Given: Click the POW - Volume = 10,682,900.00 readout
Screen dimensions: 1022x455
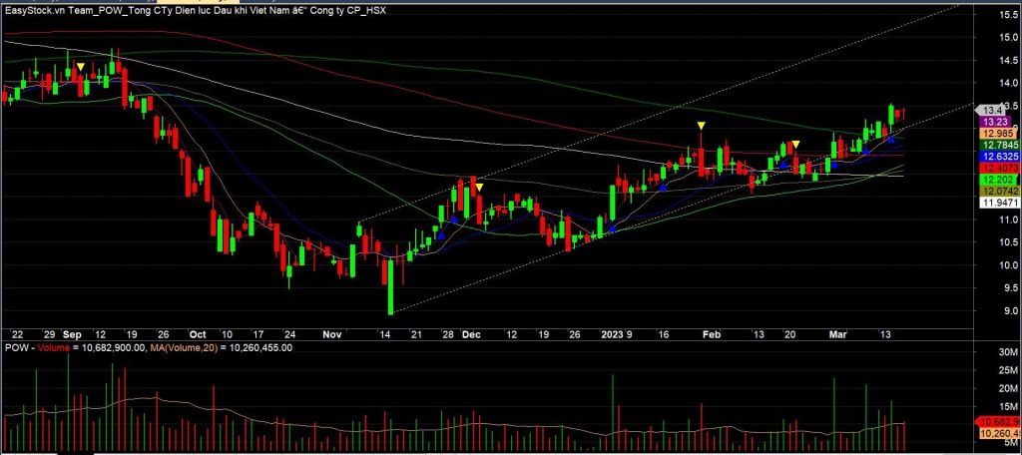Looking at the screenshot, I should pos(76,348).
